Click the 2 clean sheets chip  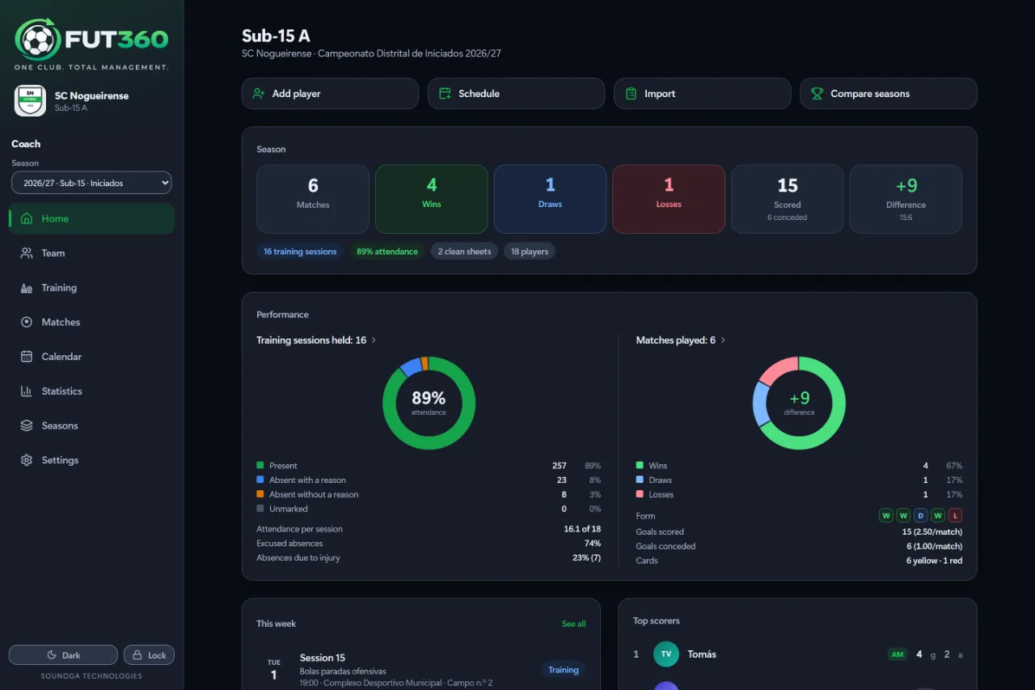[x=465, y=252]
